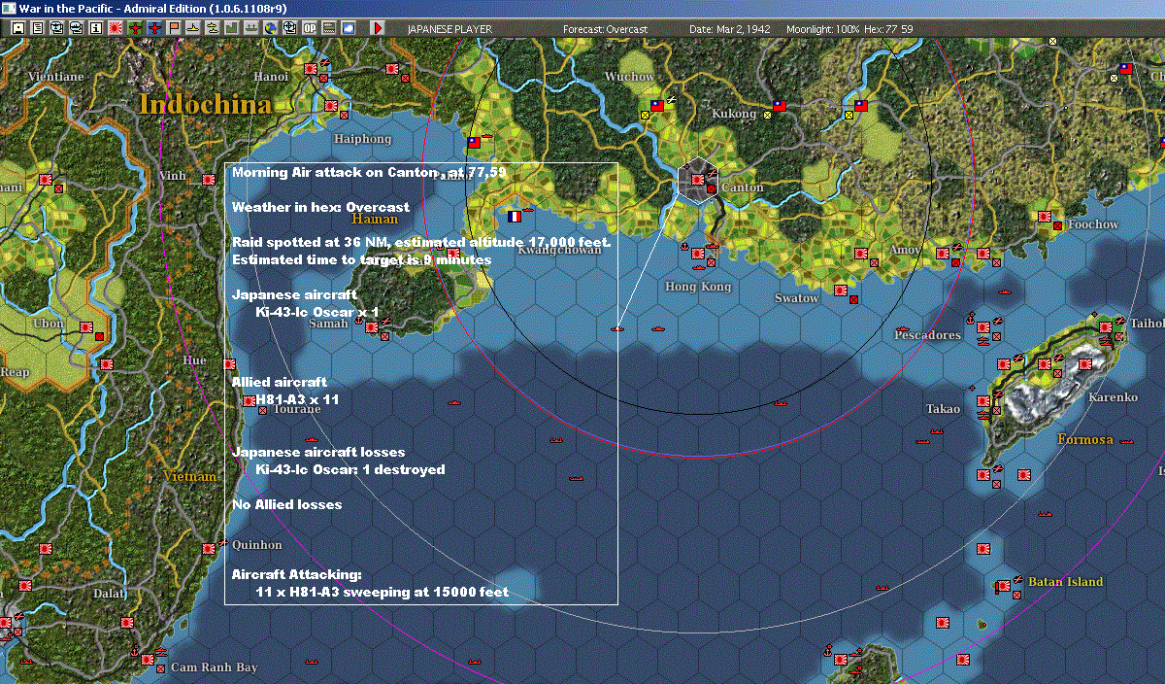Click the 'Wuchow' city label
This screenshot has width=1165, height=684.
(629, 77)
